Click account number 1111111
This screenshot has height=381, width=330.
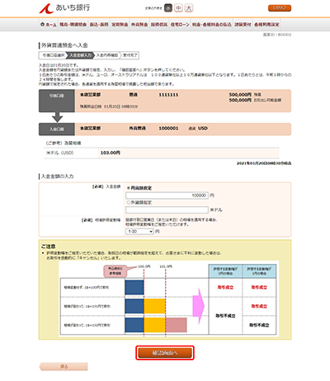pos(168,95)
